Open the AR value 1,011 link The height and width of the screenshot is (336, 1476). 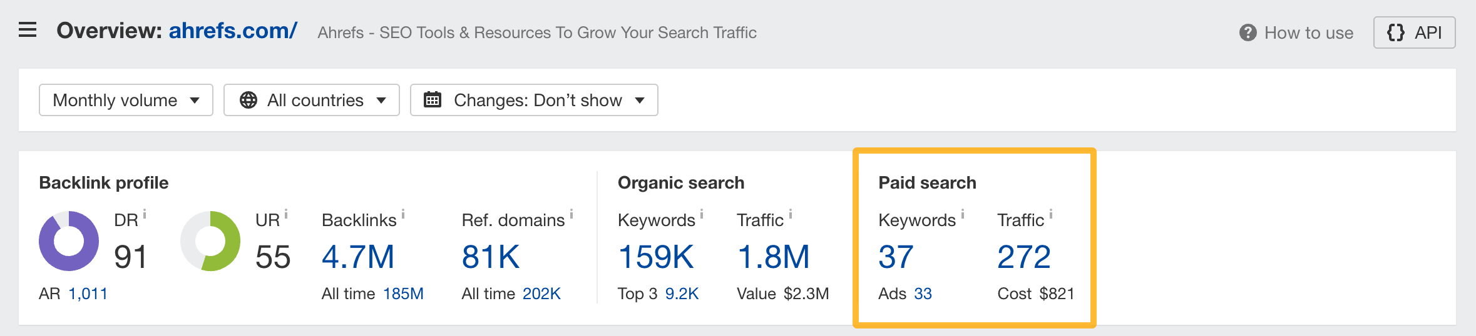click(x=88, y=294)
